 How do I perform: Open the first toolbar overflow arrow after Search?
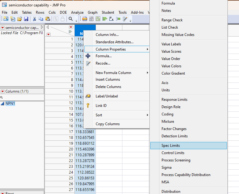pyautogui.click(x=76, y=21)
